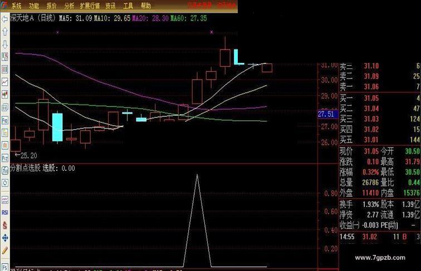Click the 买一 price 31.05

point(371,98)
